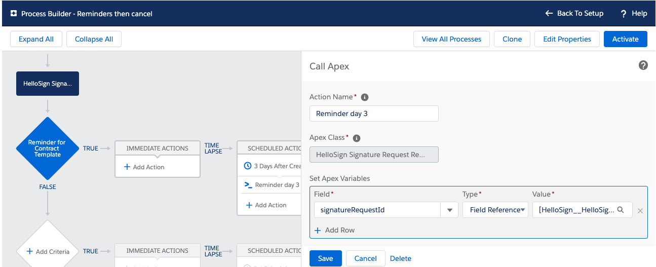Image resolution: width=656 pixels, height=267 pixels.
Task: Click the Back To Setup arrow link
Action: (574, 14)
